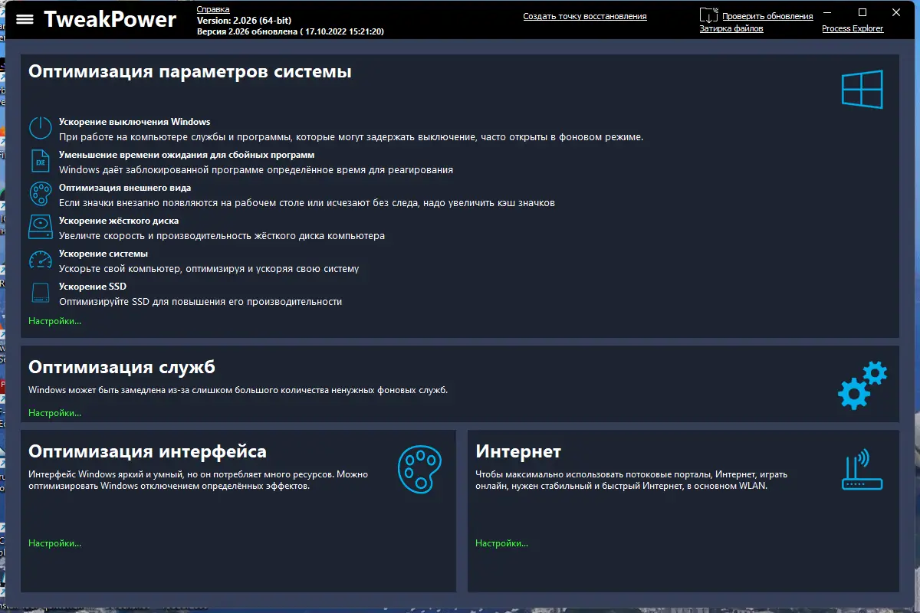Screen dimensions: 920x613
Task: Click the speedometer icon for Ускорение системы
Action: coord(40,260)
